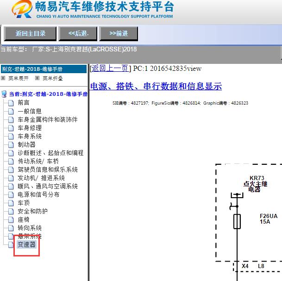Click the page icon beside 变速器
Screen dimensions: 282x281
pos(11,245)
